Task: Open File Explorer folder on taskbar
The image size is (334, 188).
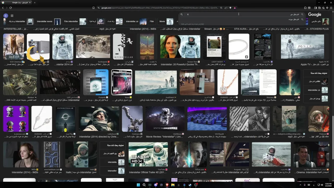Action: click(173, 185)
